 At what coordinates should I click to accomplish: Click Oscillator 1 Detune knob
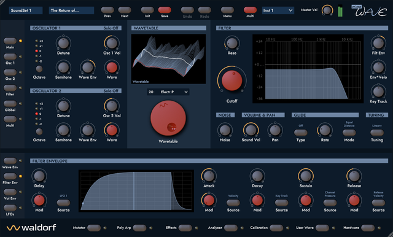[63, 43]
